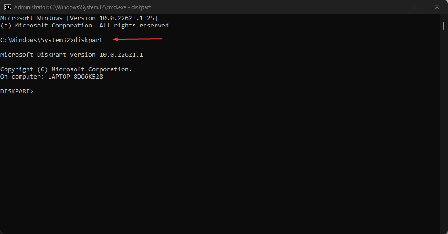Click the C:\Windows\System32> prompt

point(37,40)
